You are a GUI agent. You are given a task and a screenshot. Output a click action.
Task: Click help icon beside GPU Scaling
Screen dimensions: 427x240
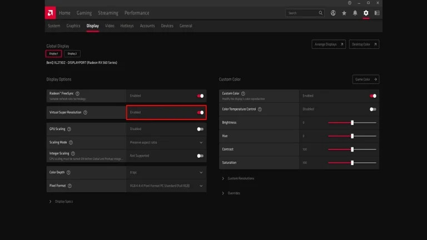tap(69, 129)
